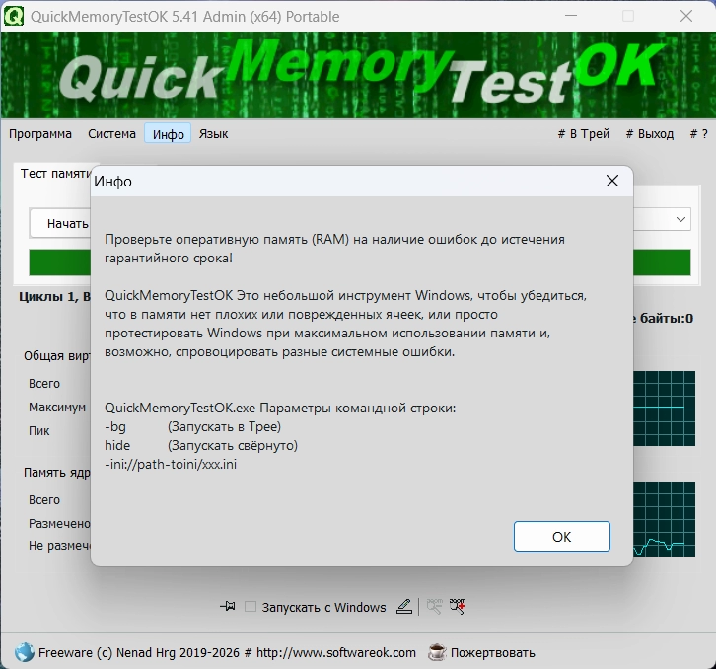Click the coffee cup donate icon
This screenshot has width=716, height=669.
coord(437,652)
